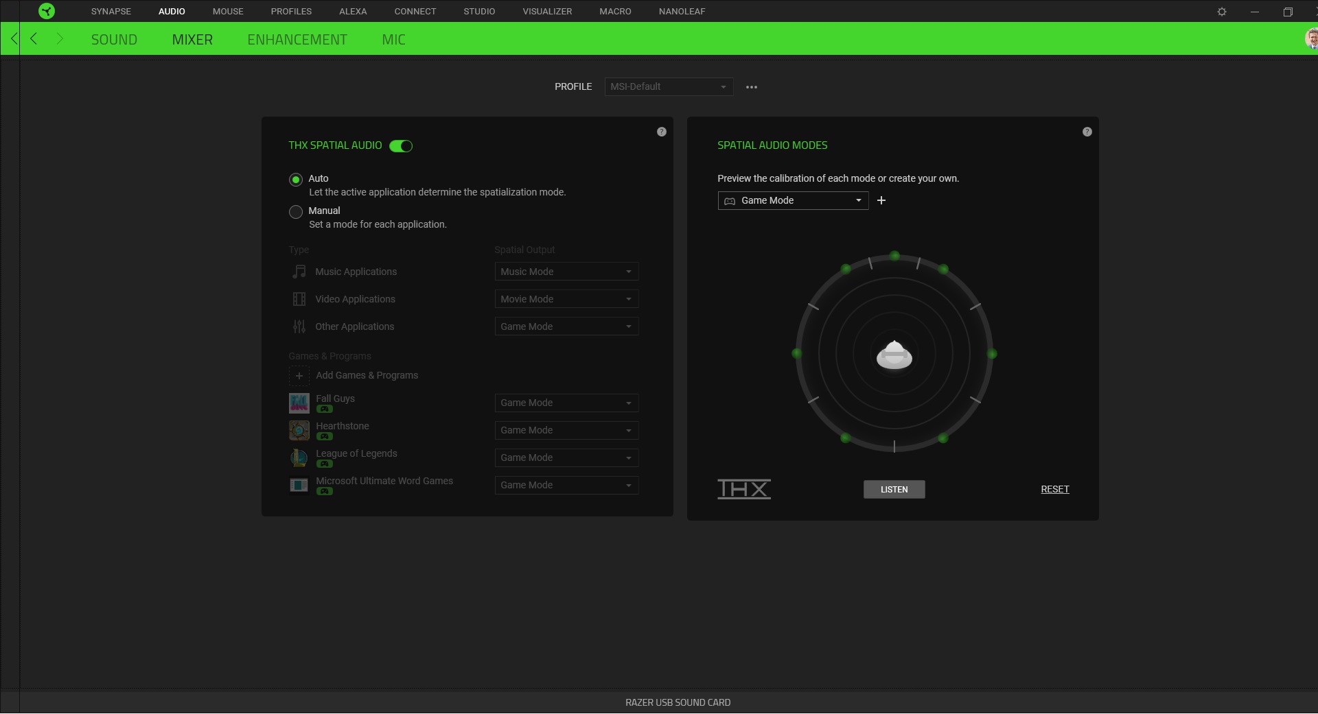
Task: Select the Manual spatialization radio button
Action: (x=296, y=212)
